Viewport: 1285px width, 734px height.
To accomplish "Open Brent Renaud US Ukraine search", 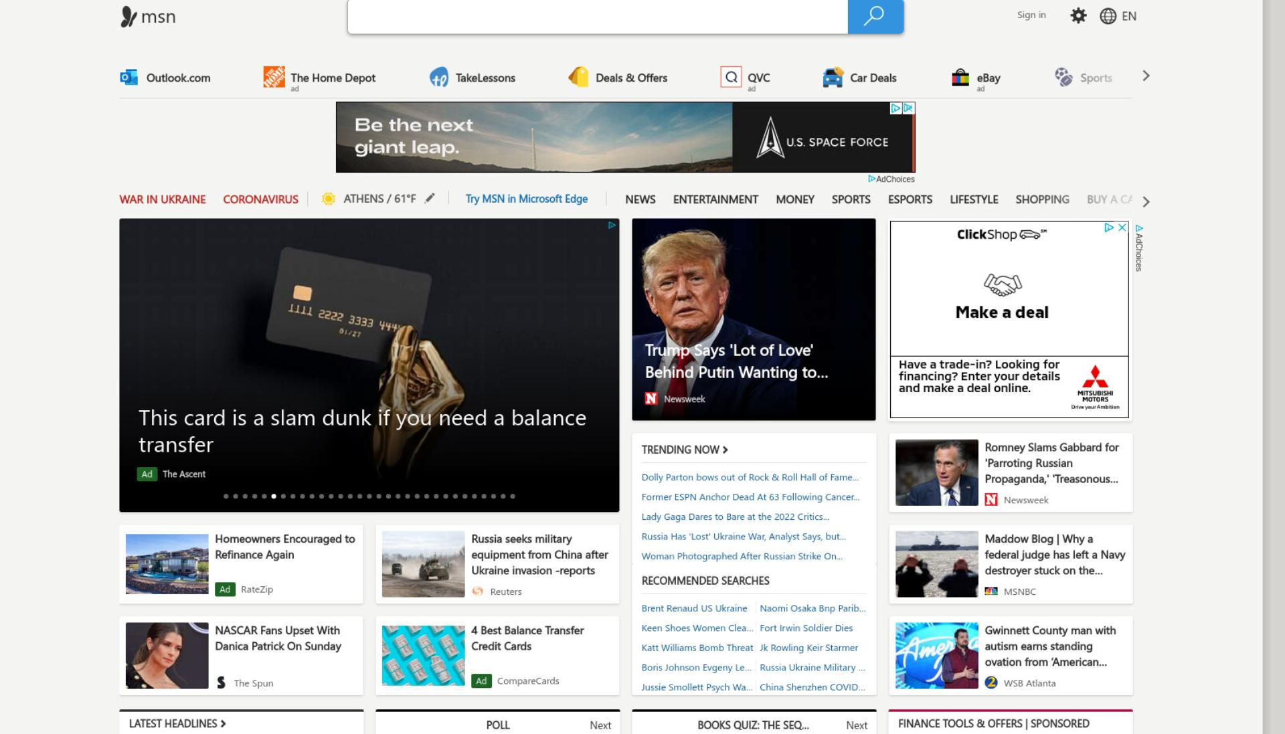I will click(x=694, y=608).
